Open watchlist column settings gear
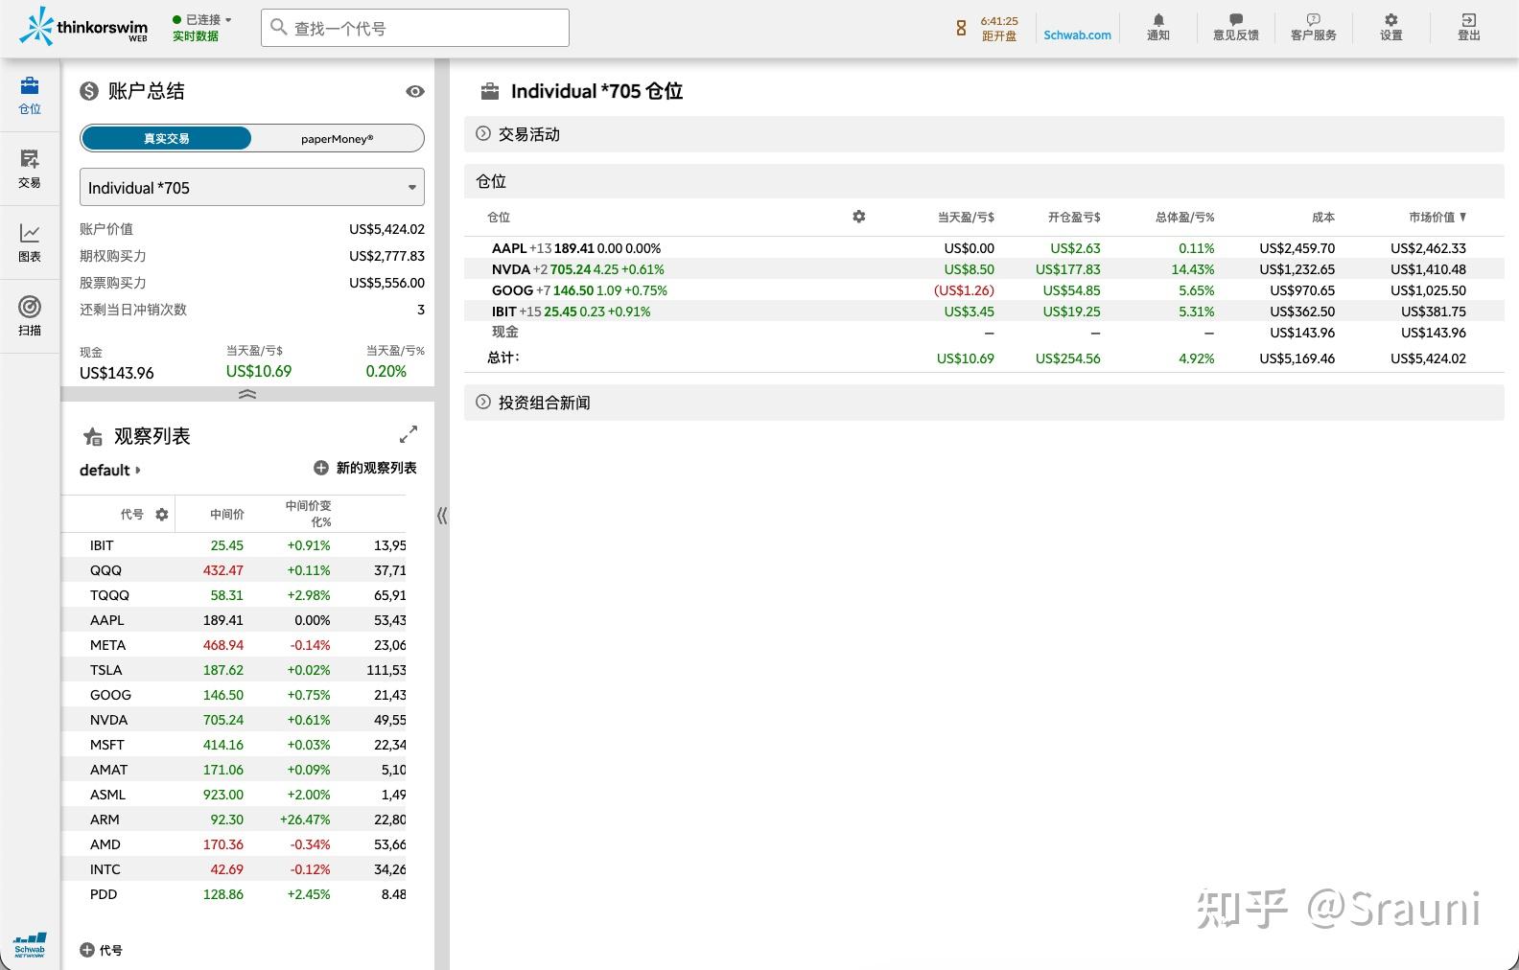 click(x=162, y=515)
